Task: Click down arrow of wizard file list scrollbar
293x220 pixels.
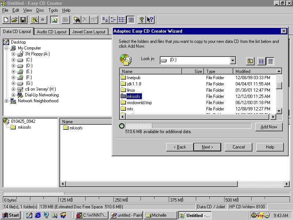Action: point(279,111)
